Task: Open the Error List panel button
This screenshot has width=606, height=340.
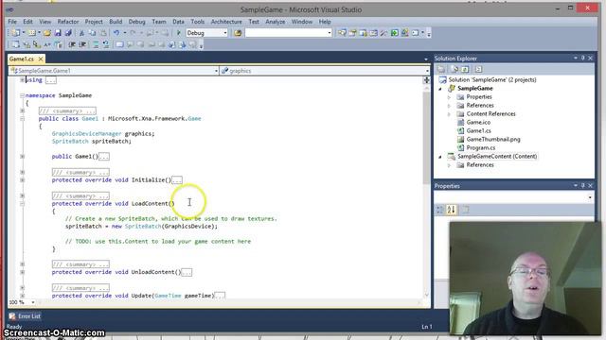Action: pyautogui.click(x=26, y=316)
